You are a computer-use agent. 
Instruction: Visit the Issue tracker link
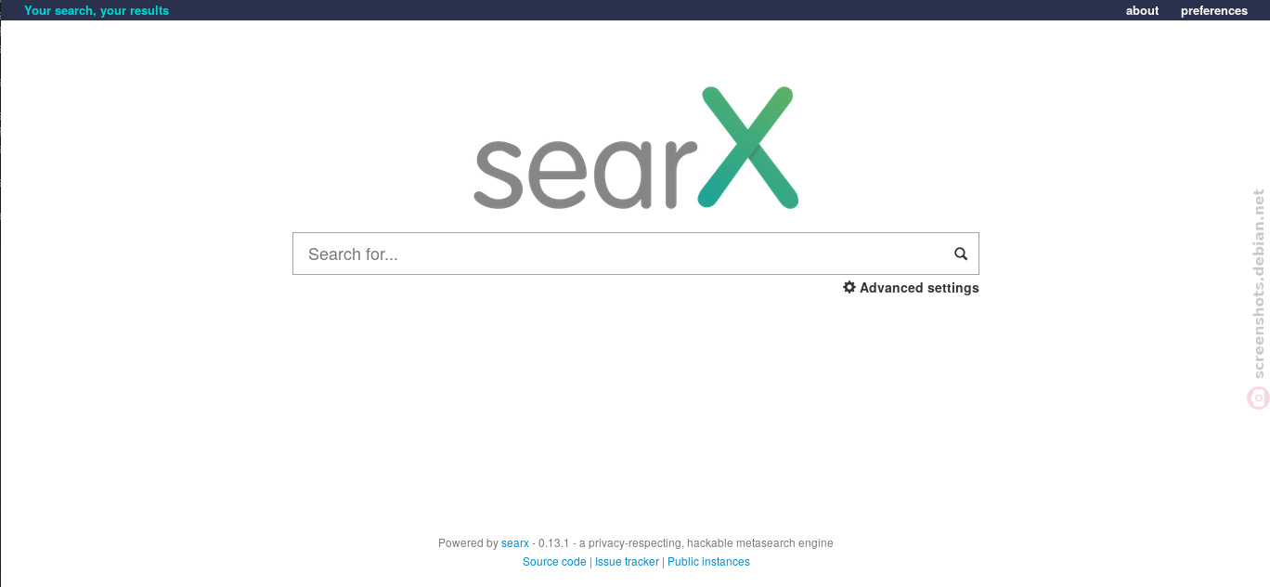[x=627, y=562]
